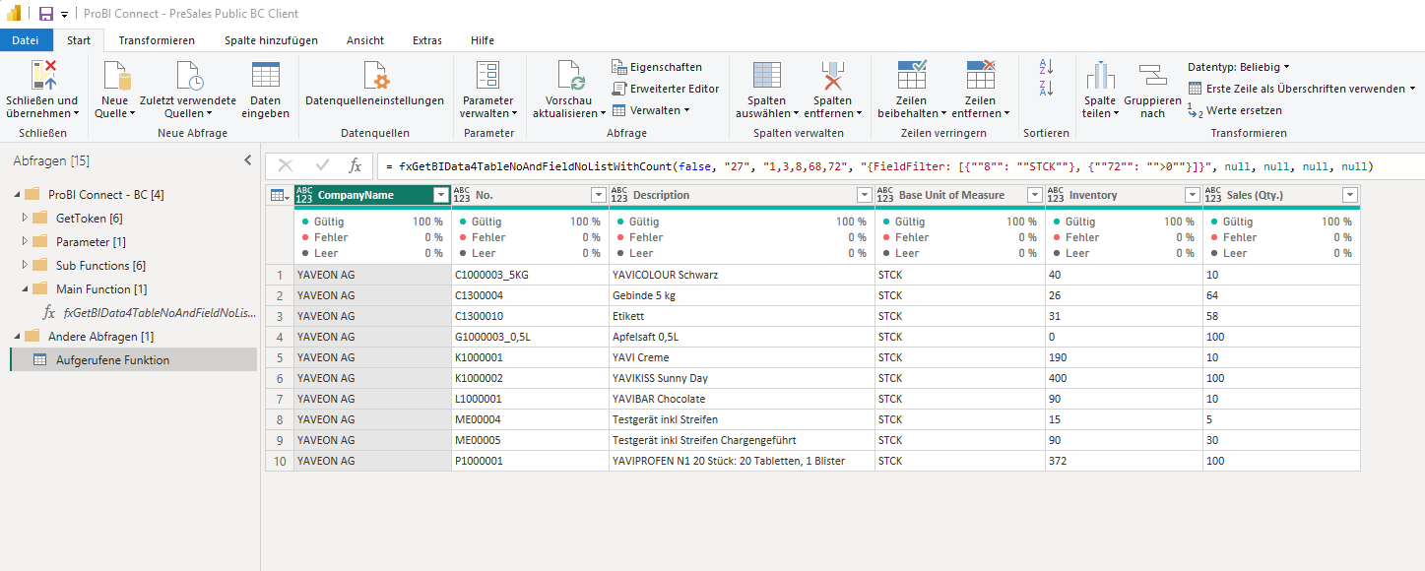The height and width of the screenshot is (571, 1425).
Task: Click the inventory value 372
Action: click(x=1124, y=461)
